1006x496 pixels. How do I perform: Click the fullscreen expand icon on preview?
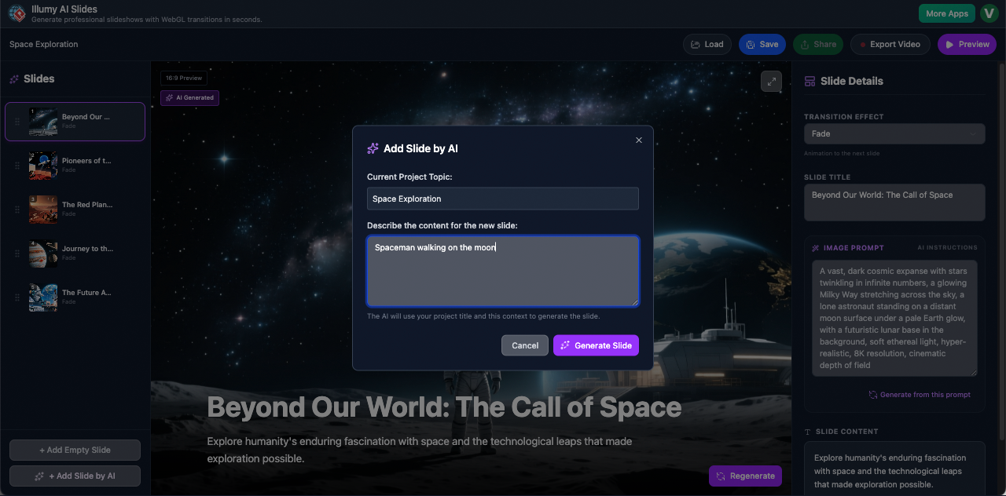pyautogui.click(x=771, y=81)
